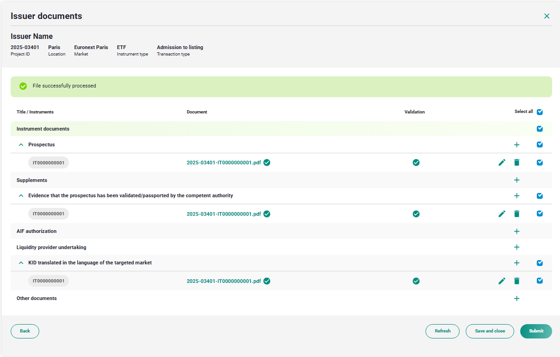Open the Prospectus PDF file link

223,163
